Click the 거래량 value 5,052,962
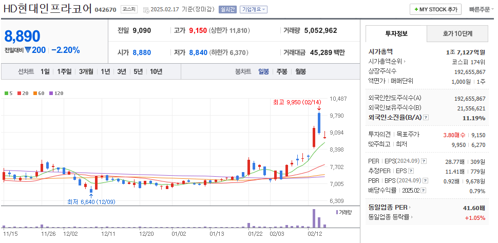The image size is (498, 243). (320, 30)
